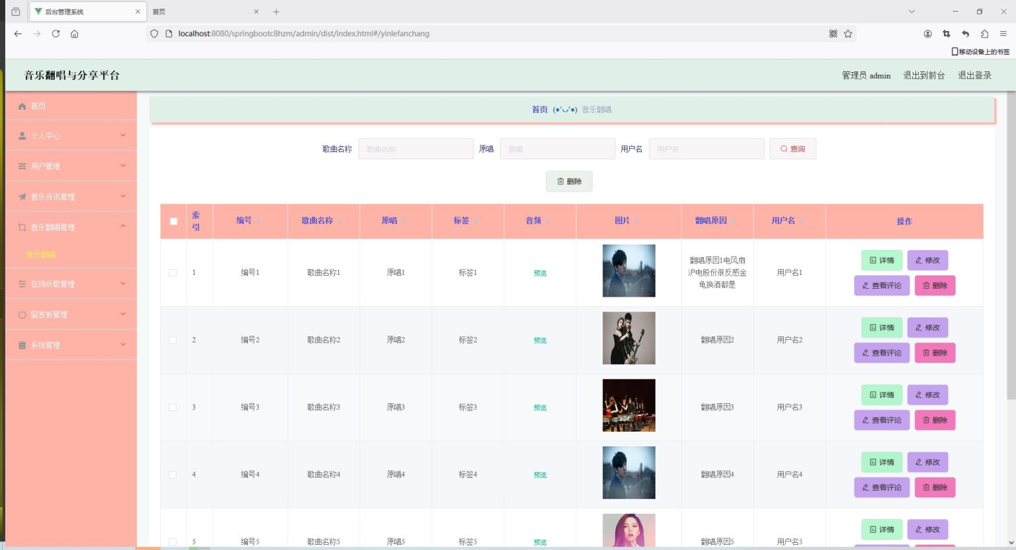Expand 系统管理 sidebar menu
1016x550 pixels.
pos(71,345)
